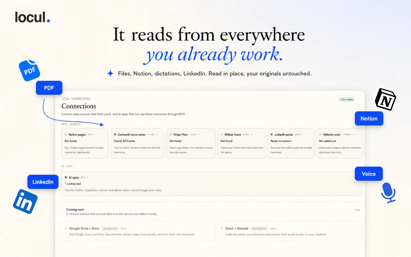Expand the Website scan card chevron

354,135
